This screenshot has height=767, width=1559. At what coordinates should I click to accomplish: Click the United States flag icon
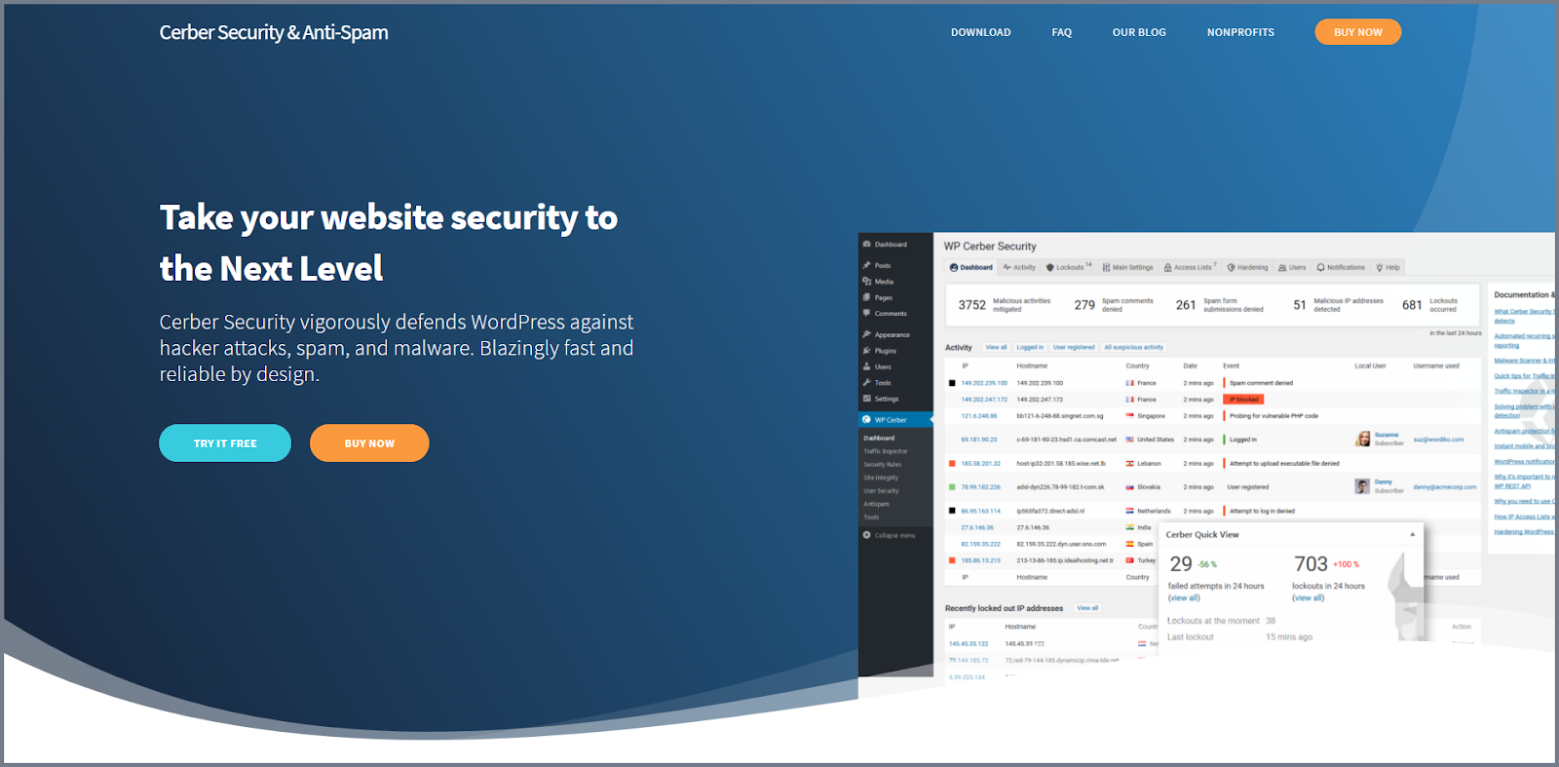(x=1129, y=440)
